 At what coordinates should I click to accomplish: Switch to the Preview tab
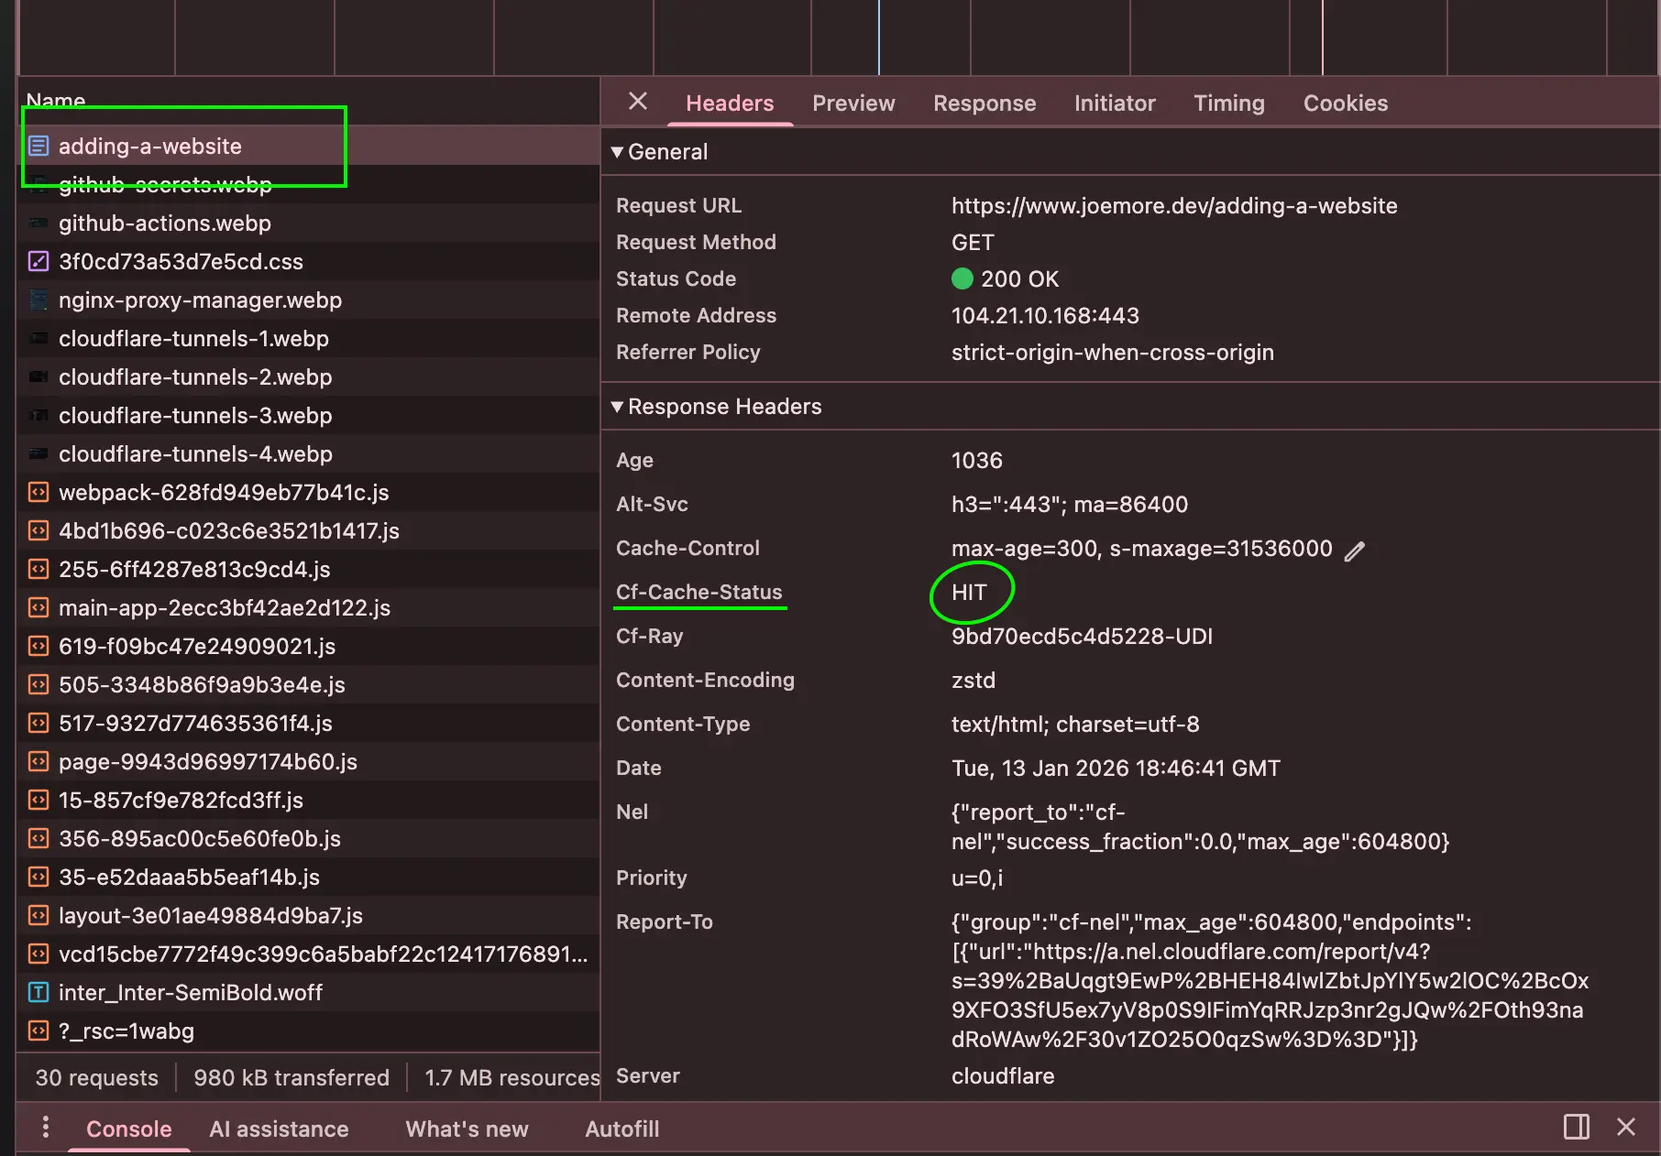pyautogui.click(x=853, y=104)
